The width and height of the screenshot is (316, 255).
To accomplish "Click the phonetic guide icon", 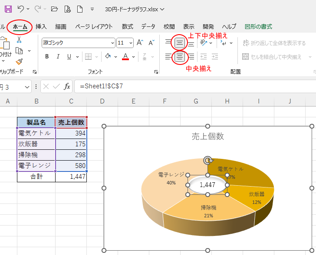I will [145, 57].
